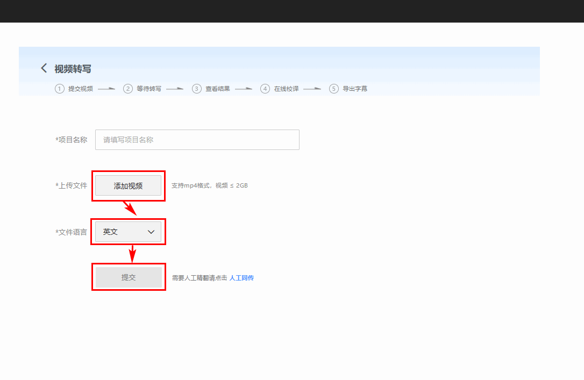Click the 视频转写 page title
The image size is (584, 380).
click(x=73, y=69)
